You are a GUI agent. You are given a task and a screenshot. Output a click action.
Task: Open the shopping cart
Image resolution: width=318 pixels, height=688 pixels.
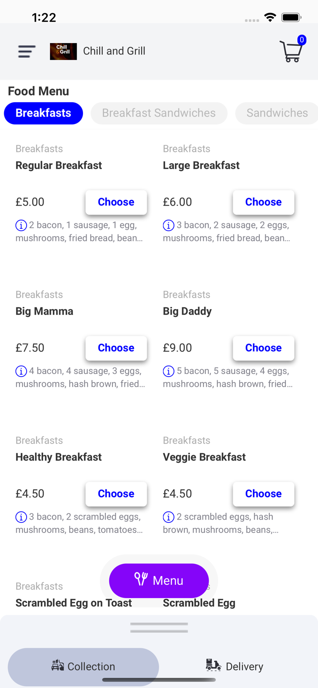291,51
